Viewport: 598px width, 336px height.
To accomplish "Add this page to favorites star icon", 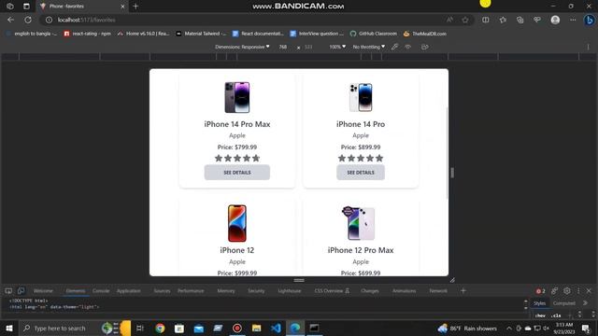I will (x=465, y=20).
